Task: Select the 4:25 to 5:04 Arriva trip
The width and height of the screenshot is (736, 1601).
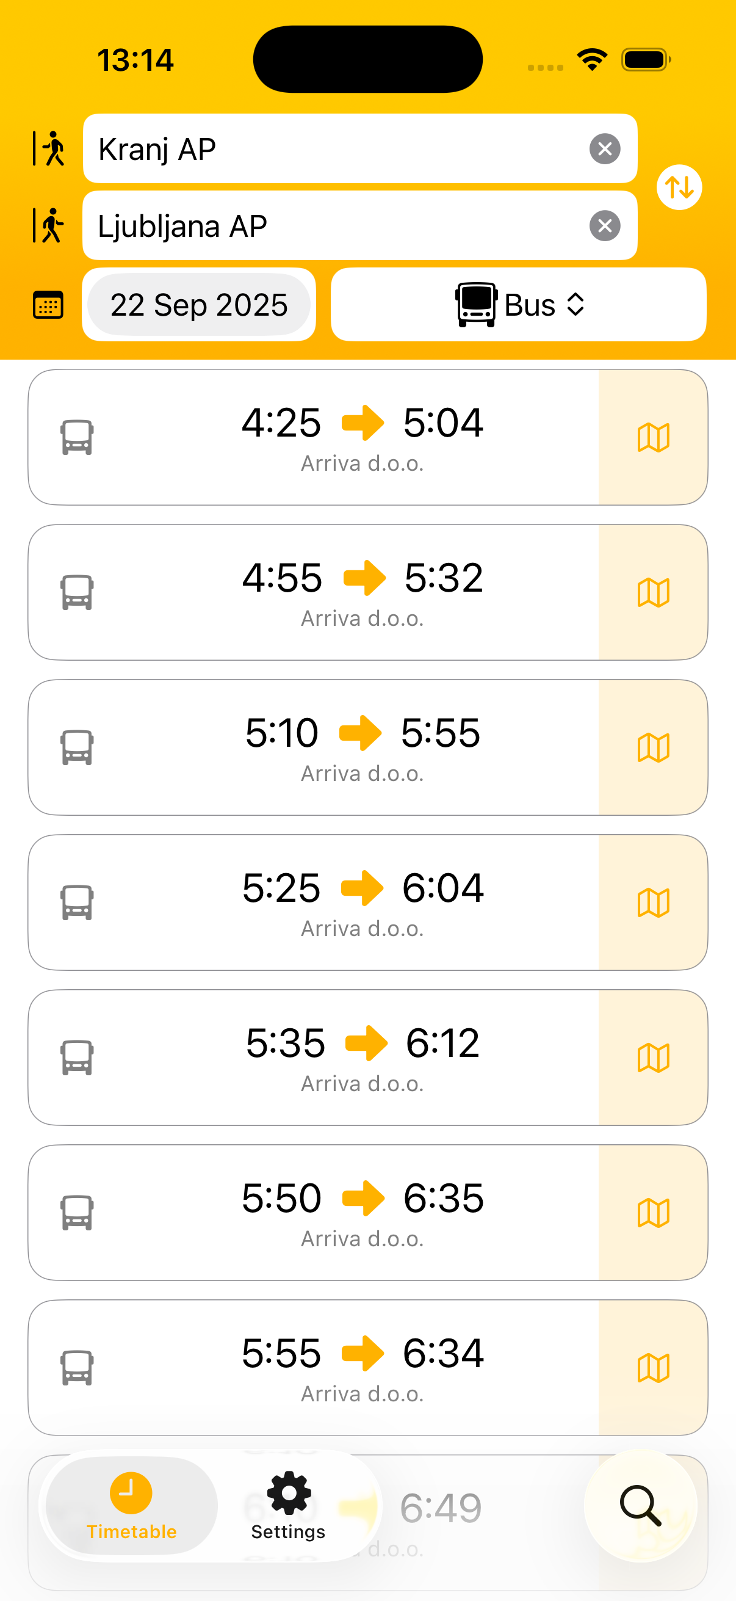Action: (362, 438)
